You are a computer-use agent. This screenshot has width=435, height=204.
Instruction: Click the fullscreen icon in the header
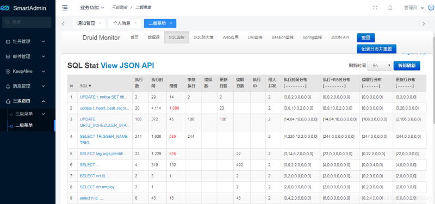pyautogui.click(x=375, y=8)
